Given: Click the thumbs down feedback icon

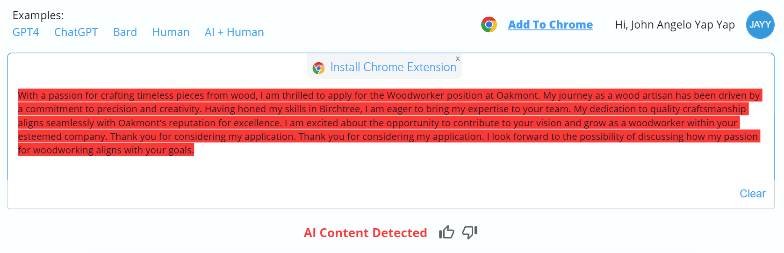Looking at the screenshot, I should (x=470, y=232).
